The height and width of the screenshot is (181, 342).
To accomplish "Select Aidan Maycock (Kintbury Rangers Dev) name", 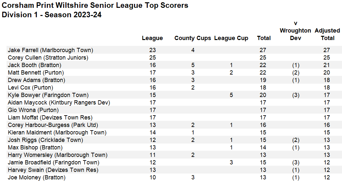I will click(59, 103).
